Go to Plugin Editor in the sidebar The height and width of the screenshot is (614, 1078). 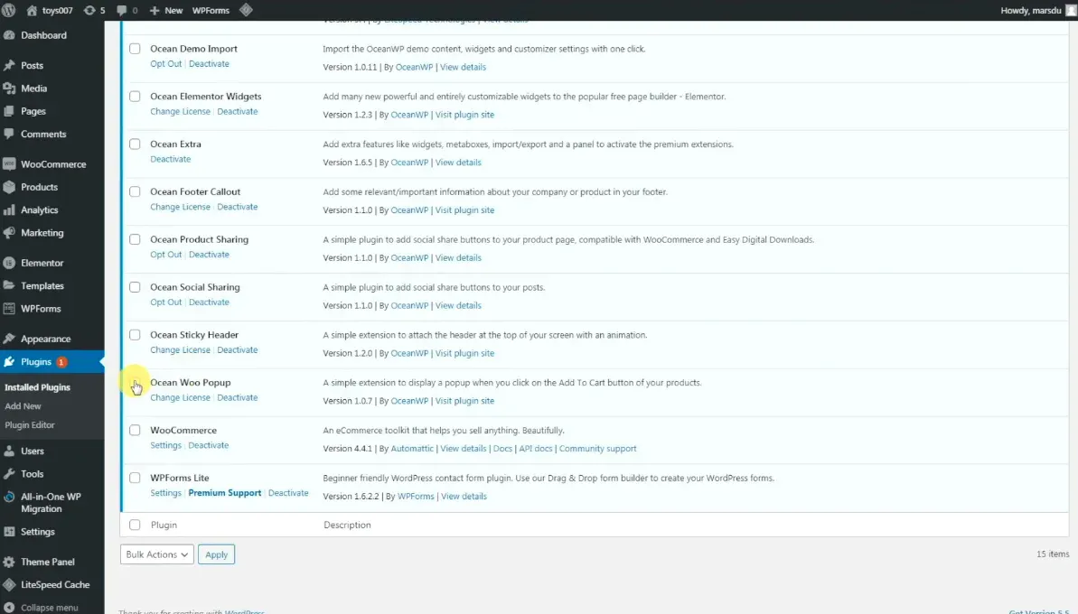click(x=30, y=425)
